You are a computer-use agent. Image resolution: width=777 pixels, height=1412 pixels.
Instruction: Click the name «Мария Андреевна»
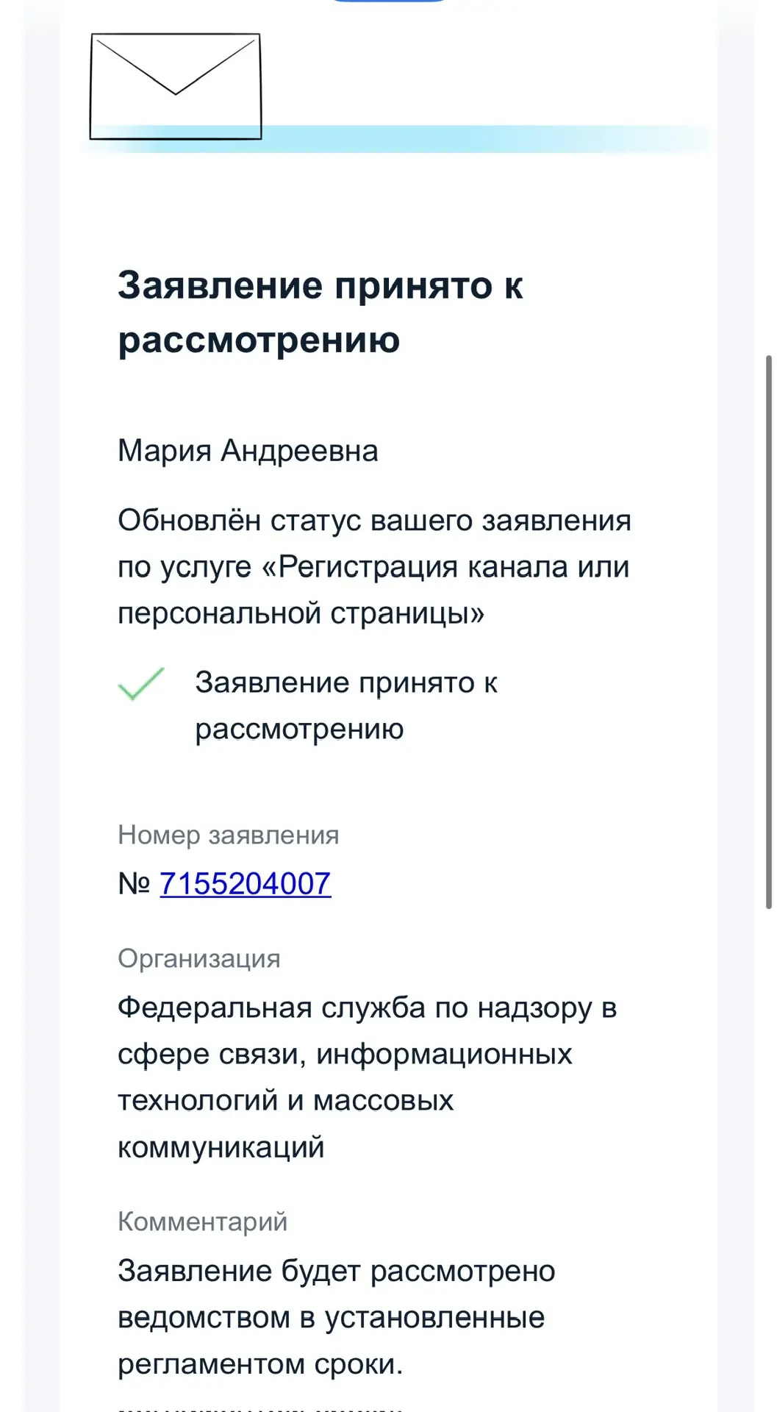pyautogui.click(x=248, y=451)
